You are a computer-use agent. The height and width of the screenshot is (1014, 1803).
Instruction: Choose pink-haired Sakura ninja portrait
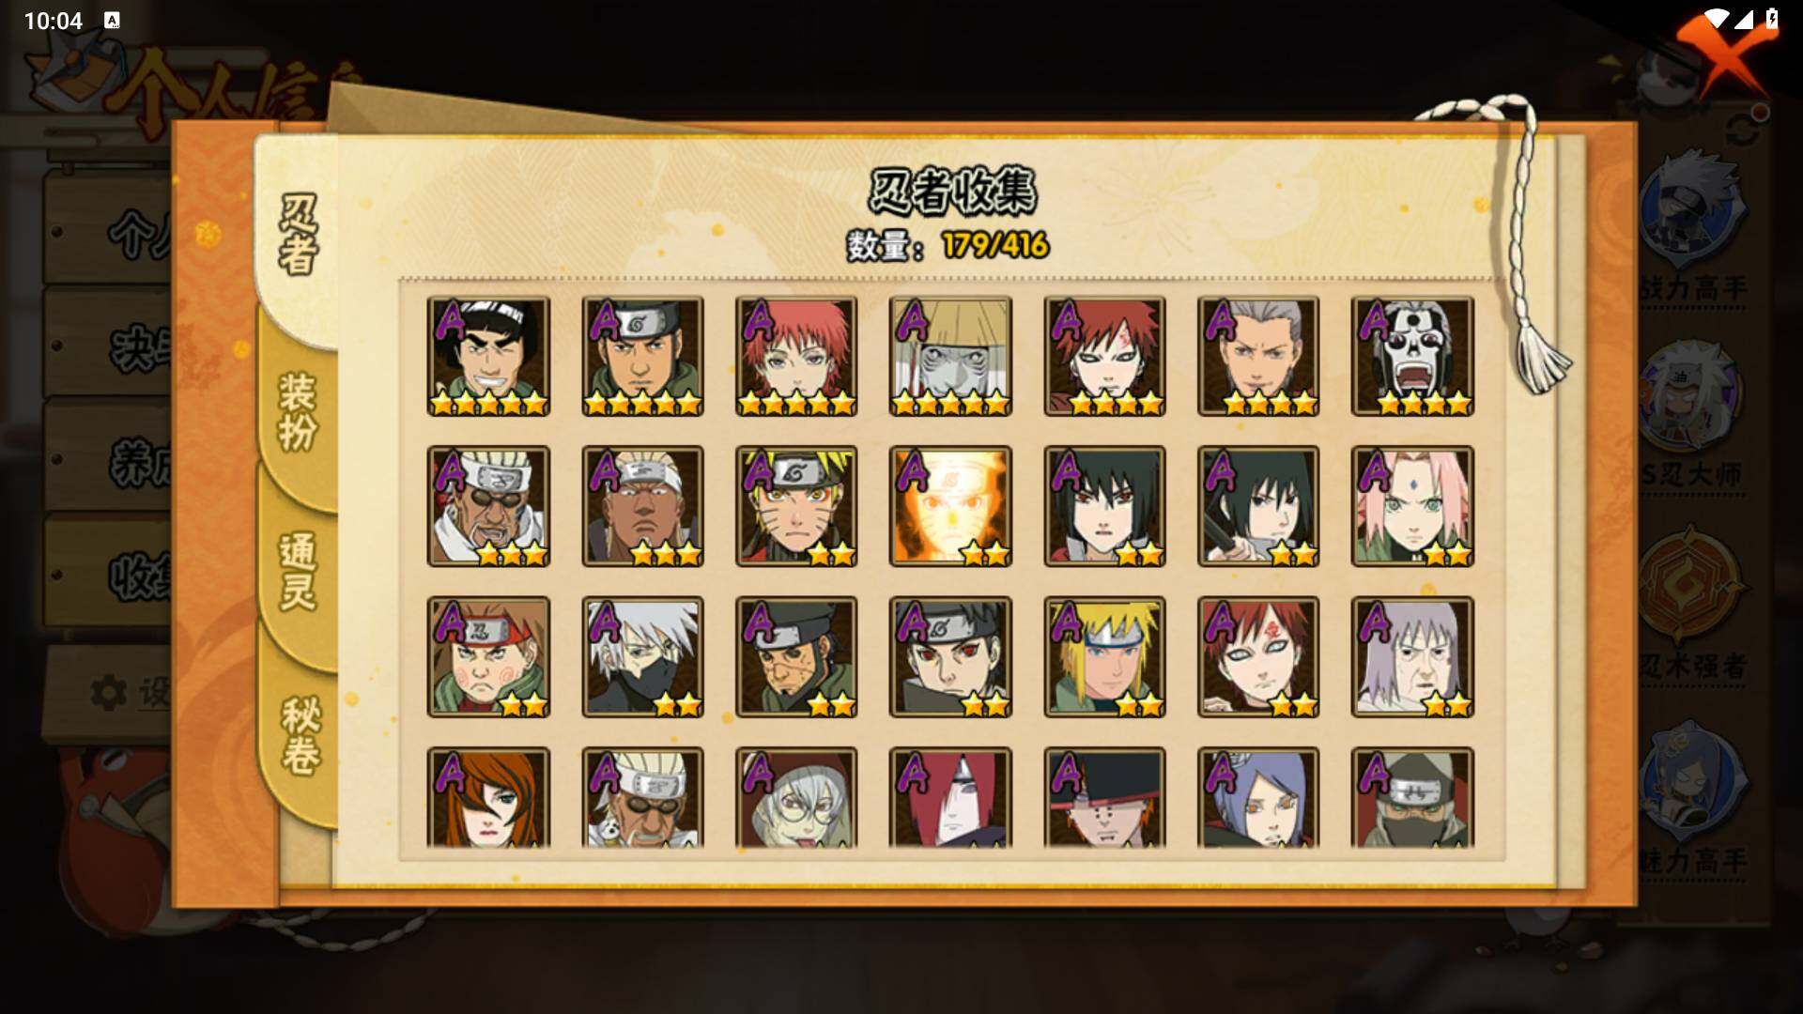pyautogui.click(x=1412, y=507)
